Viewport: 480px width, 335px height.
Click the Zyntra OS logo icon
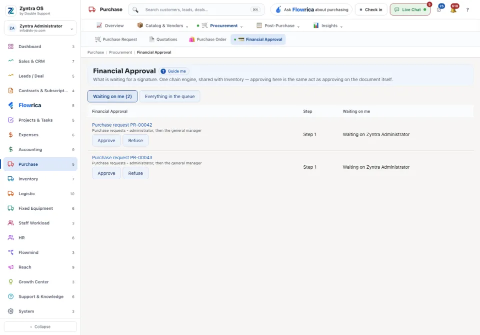coord(10,11)
